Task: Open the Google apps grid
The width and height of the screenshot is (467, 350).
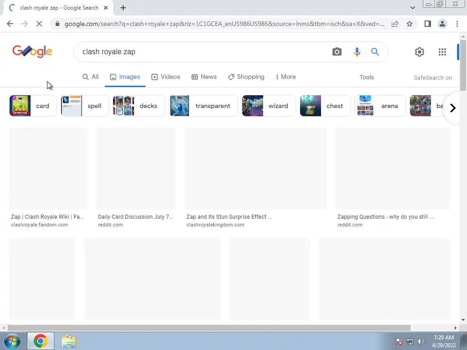Action: pyautogui.click(x=442, y=52)
